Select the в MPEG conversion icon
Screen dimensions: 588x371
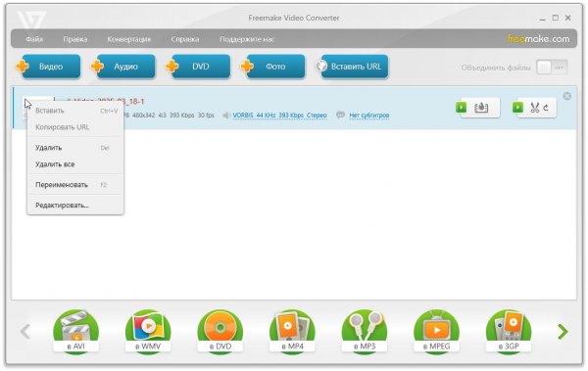436,331
